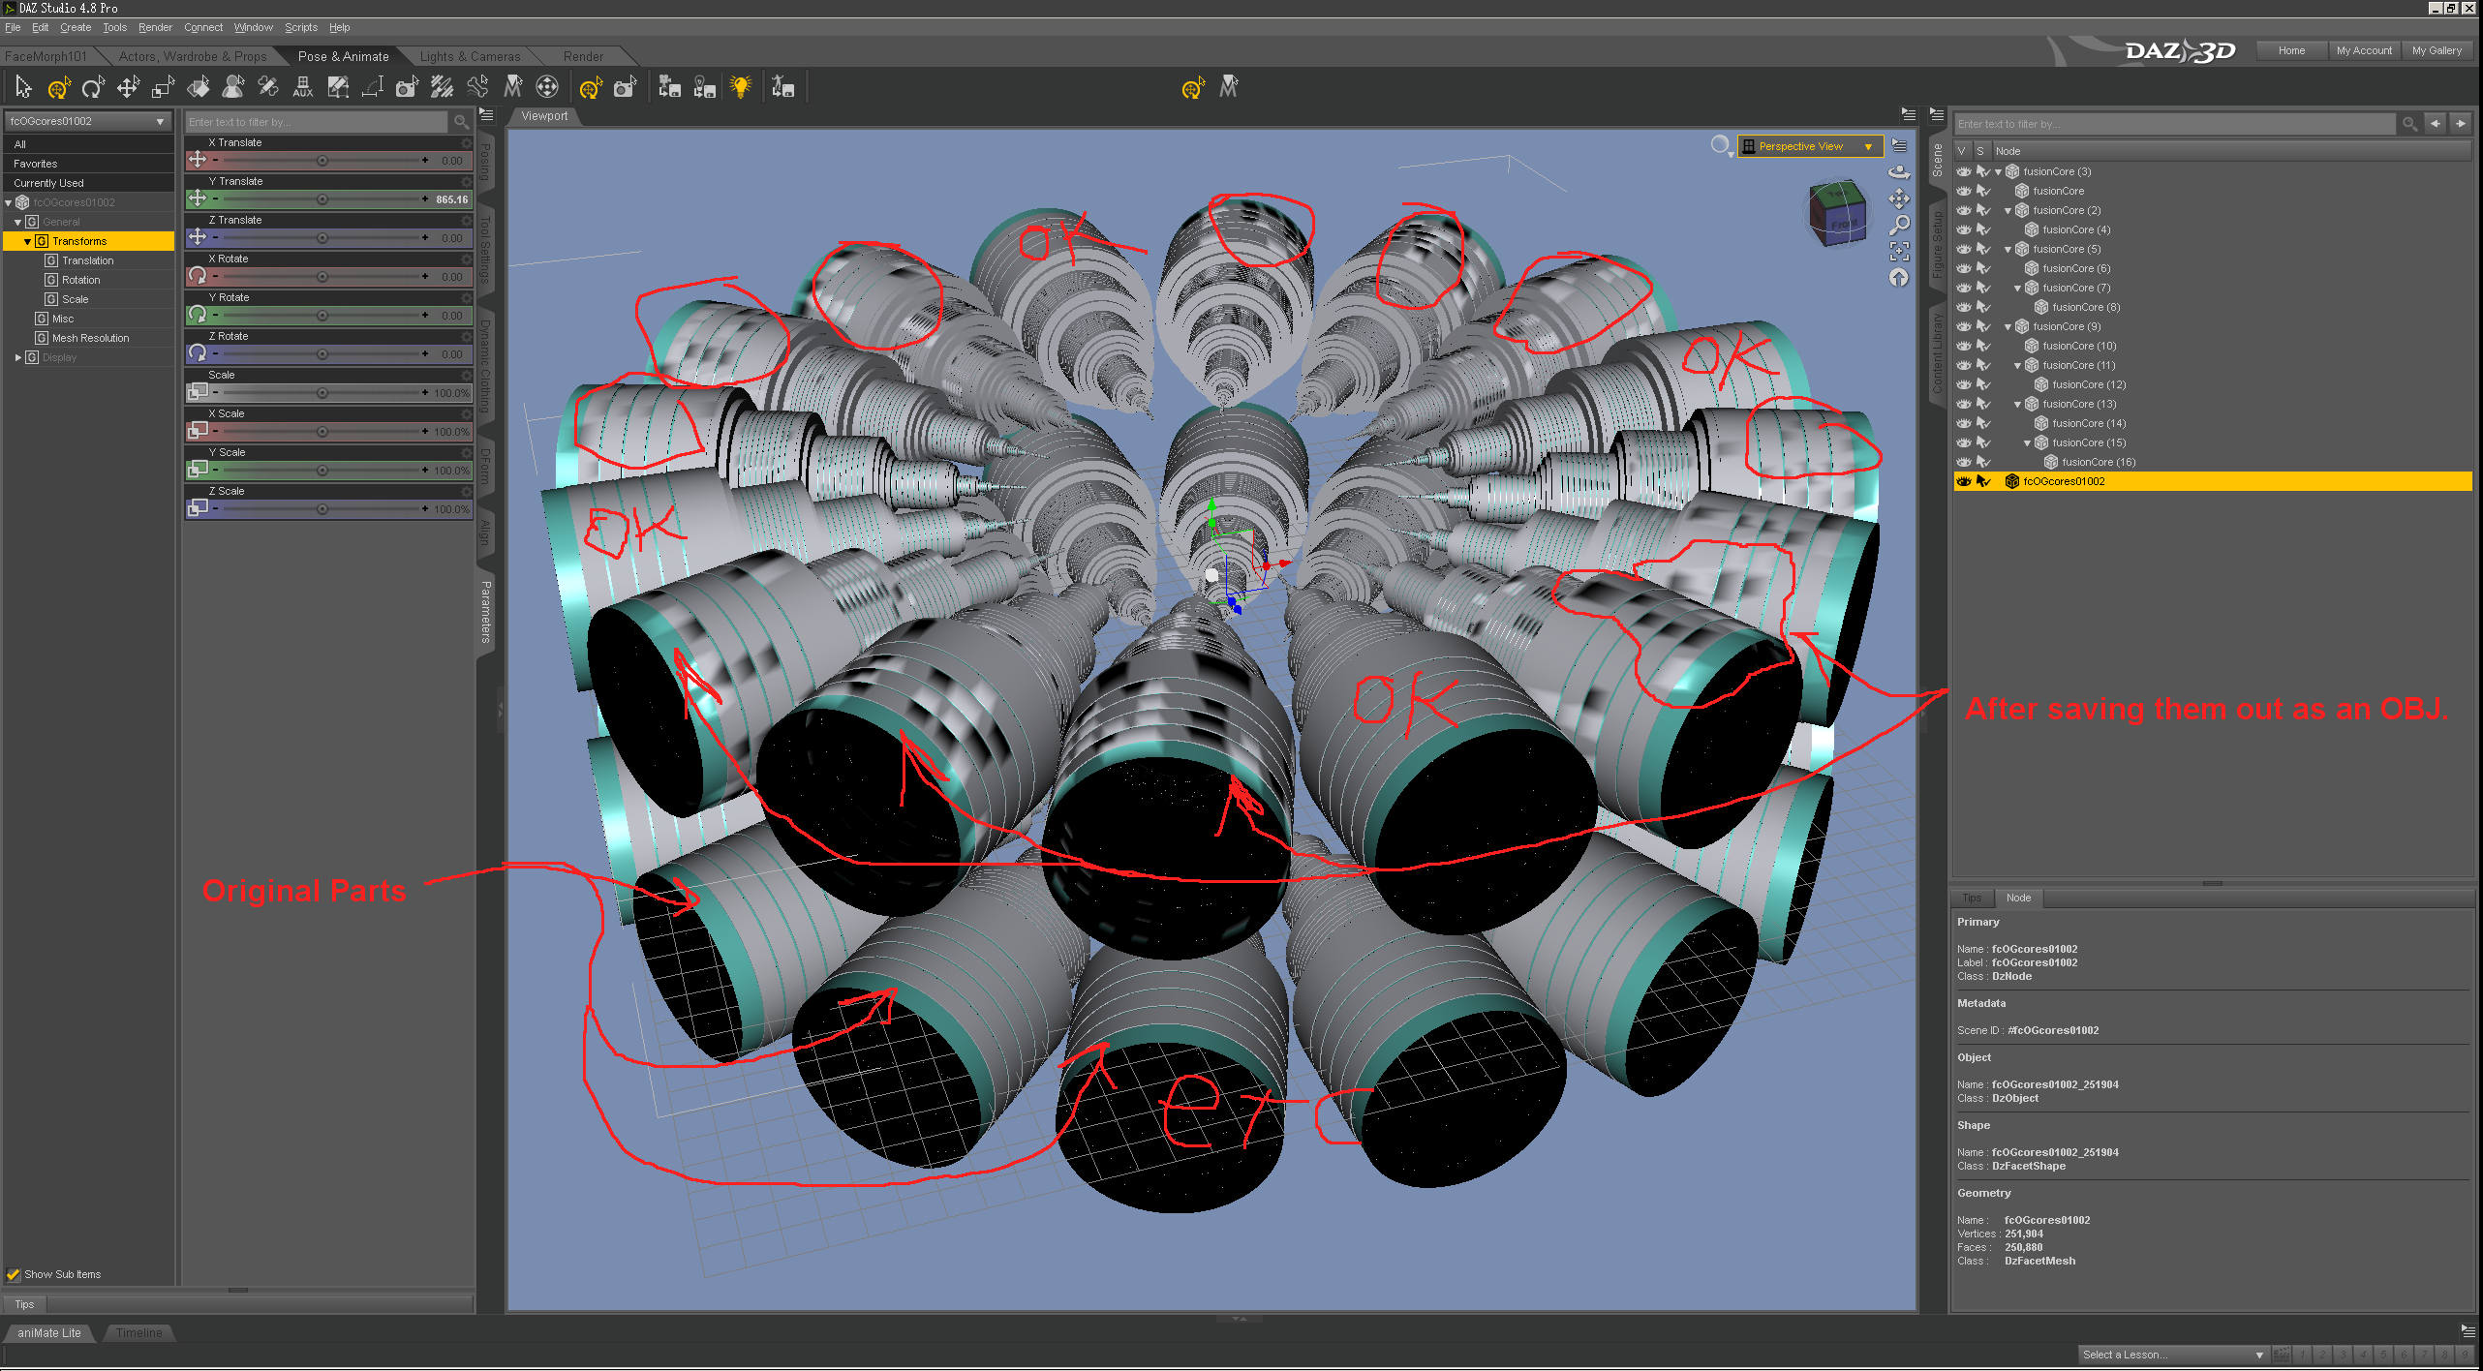This screenshot has width=2483, height=1371.
Task: Activate the Rotate tool icon
Action: coord(93,88)
